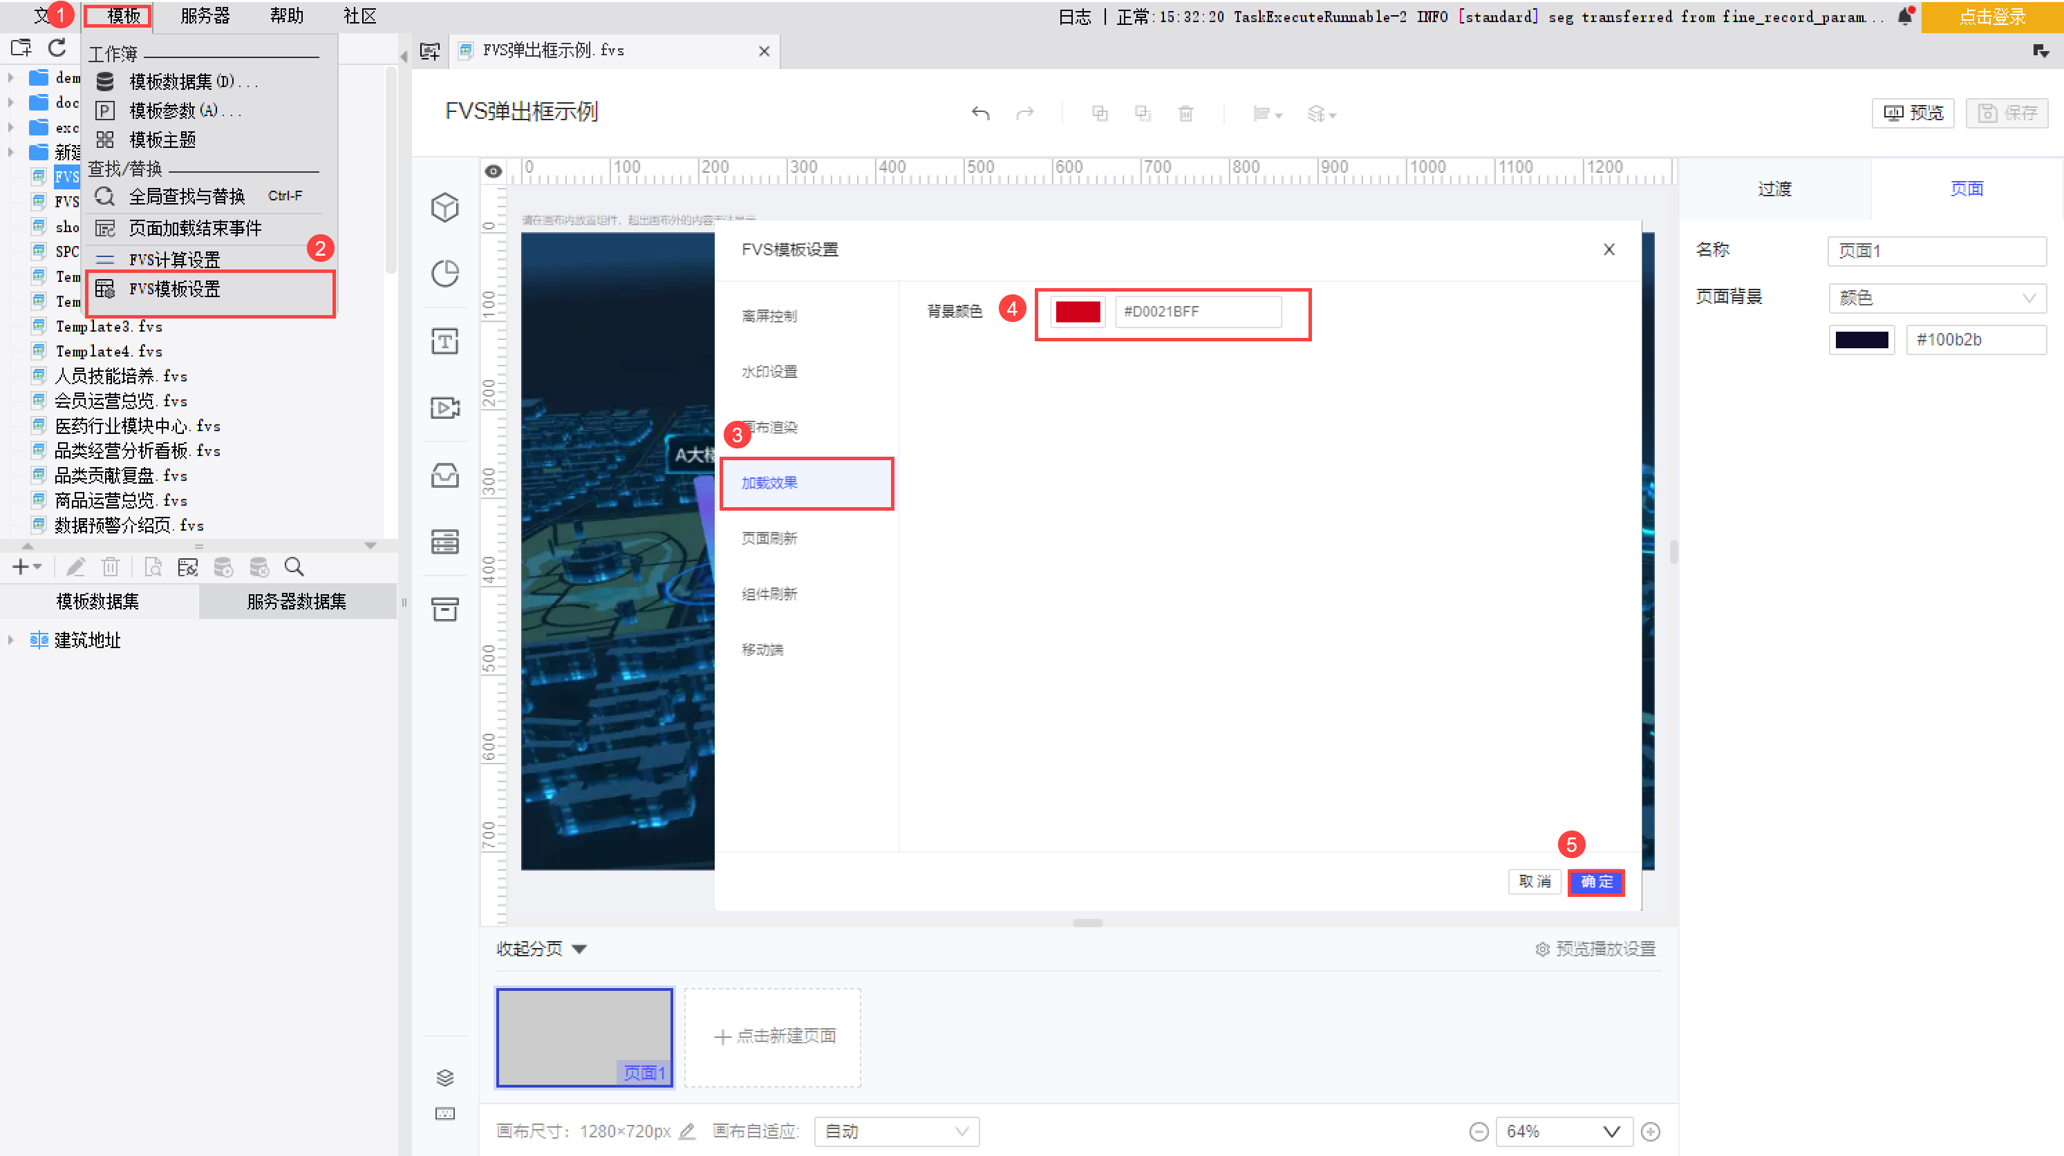Insert a video component from left toolbar

pyautogui.click(x=445, y=407)
